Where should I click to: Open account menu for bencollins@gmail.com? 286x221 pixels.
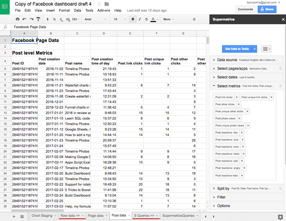click(x=263, y=3)
